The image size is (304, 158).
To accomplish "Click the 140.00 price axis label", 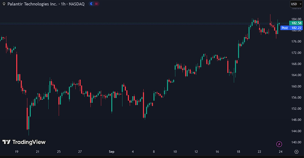I will 296,142.
